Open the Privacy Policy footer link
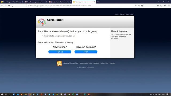The height and width of the screenshot is (96, 171). pos(84,63)
